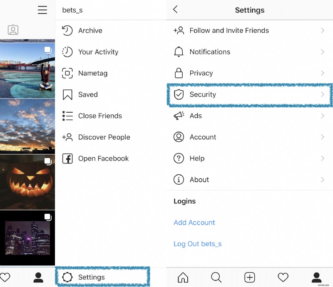333x287 pixels.
Task: Select the pumpkin photo thumbnail
Action: pyautogui.click(x=27, y=182)
